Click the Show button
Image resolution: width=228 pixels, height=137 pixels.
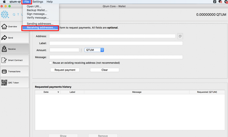pyautogui.click(x=63, y=136)
